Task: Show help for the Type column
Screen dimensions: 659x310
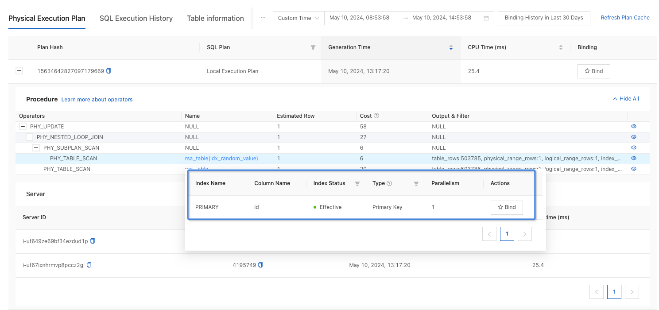Action: (x=390, y=183)
